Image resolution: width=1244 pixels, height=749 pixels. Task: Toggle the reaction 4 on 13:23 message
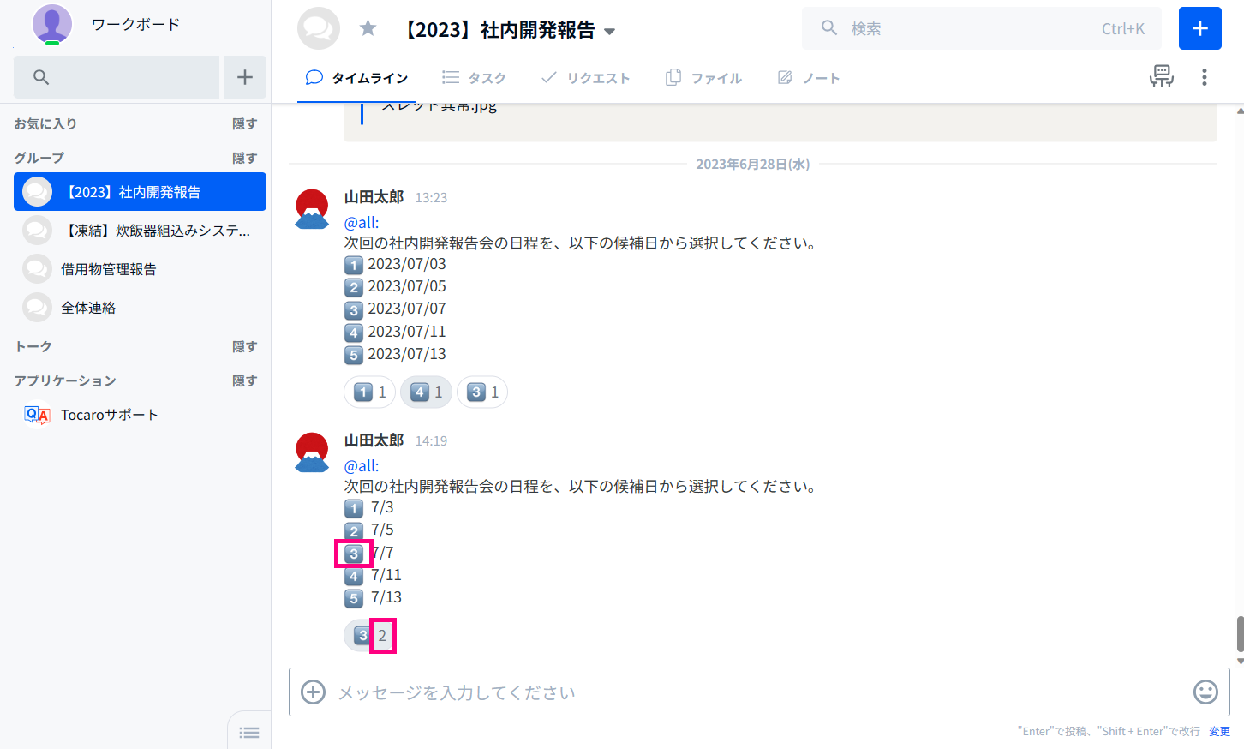click(427, 392)
